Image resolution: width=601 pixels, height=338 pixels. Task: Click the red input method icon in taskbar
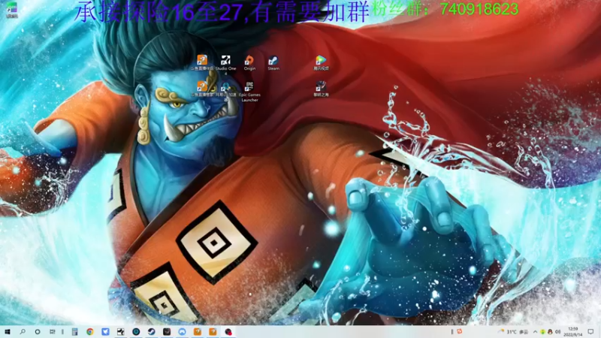coord(460,331)
